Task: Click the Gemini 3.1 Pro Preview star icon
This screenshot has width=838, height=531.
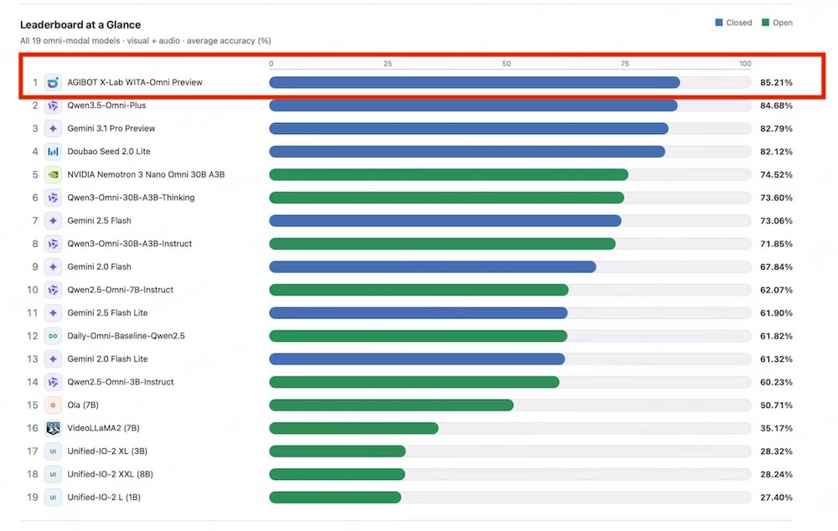Action: (x=53, y=128)
